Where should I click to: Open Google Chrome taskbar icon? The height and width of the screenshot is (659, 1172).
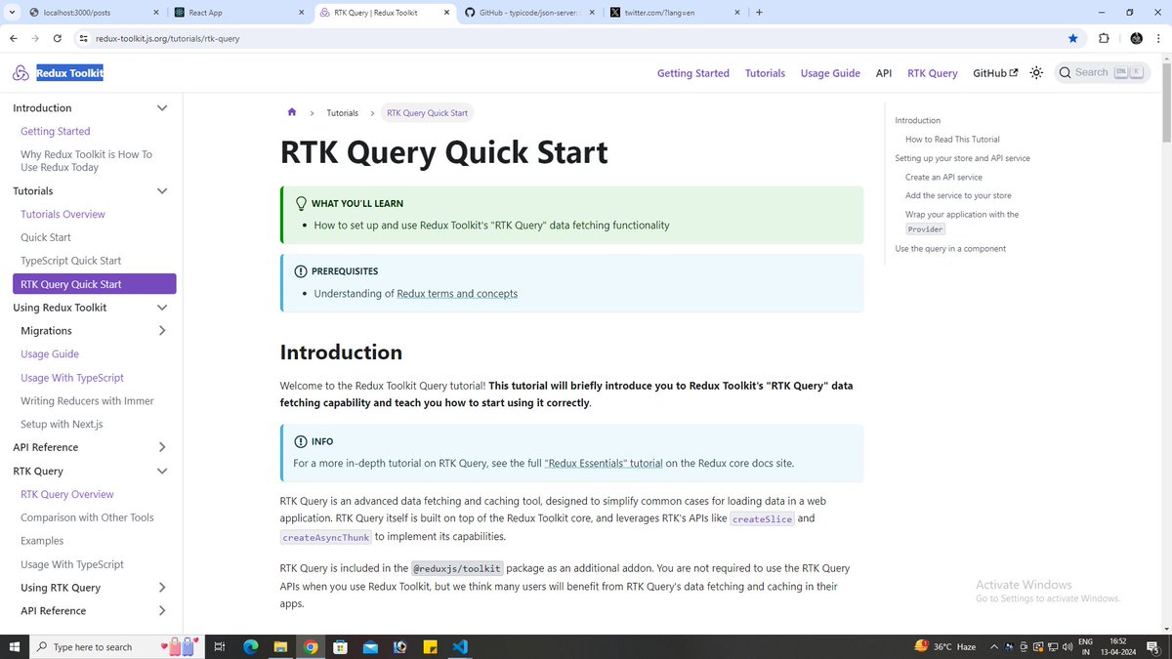311,646
